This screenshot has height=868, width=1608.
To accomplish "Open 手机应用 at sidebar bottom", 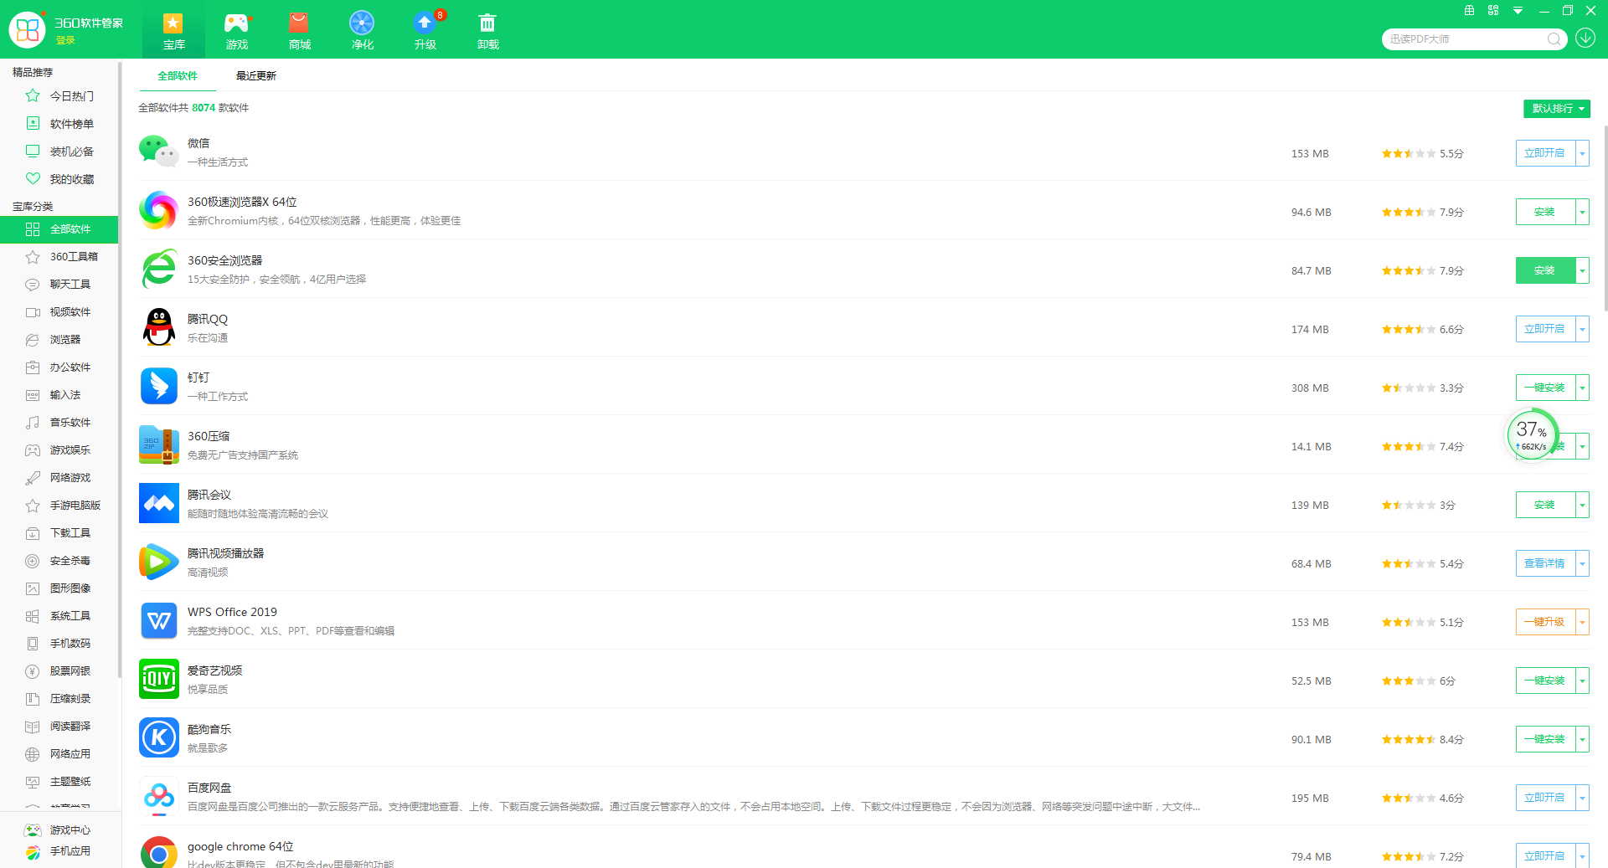I will tap(59, 851).
